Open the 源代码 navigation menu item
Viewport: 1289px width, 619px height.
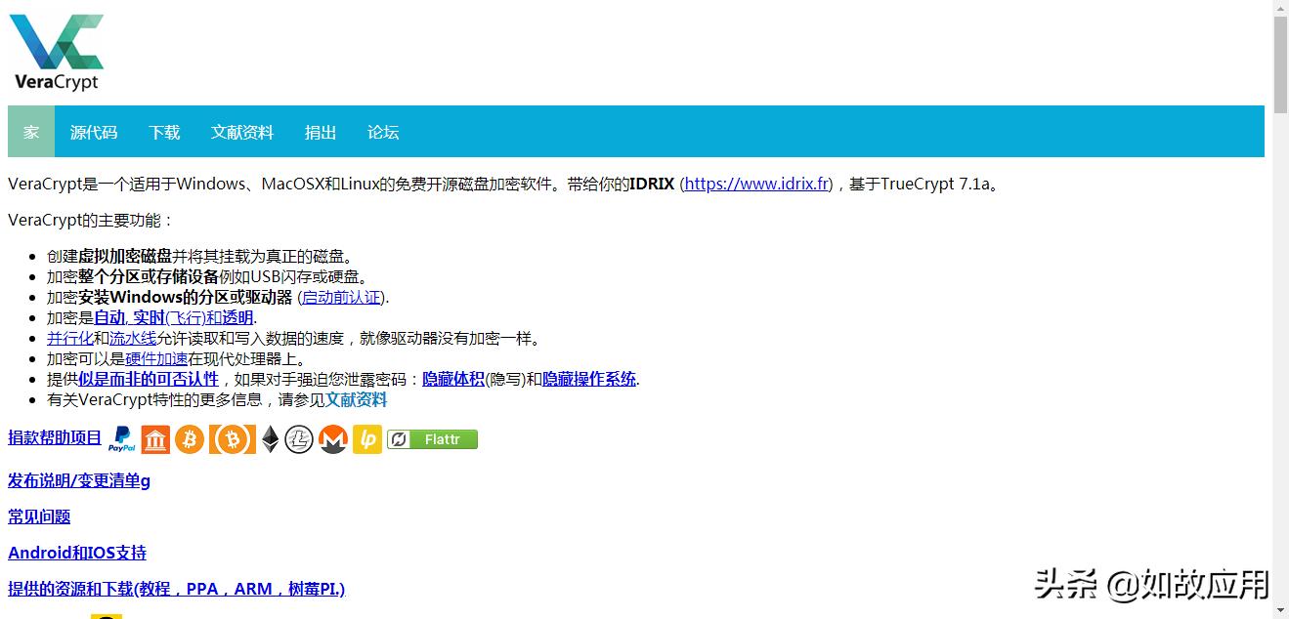click(x=94, y=132)
